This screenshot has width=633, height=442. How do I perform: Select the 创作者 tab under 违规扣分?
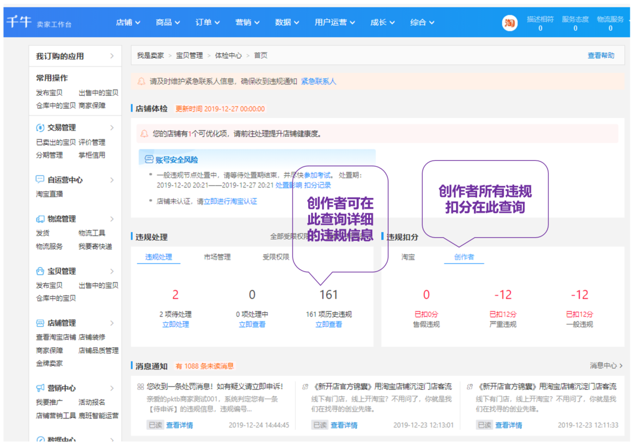pyautogui.click(x=464, y=257)
